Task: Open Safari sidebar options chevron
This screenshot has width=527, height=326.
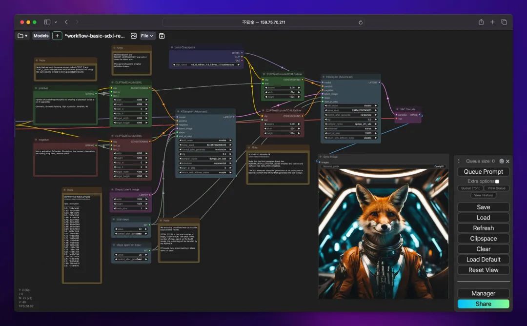Action: [x=56, y=22]
